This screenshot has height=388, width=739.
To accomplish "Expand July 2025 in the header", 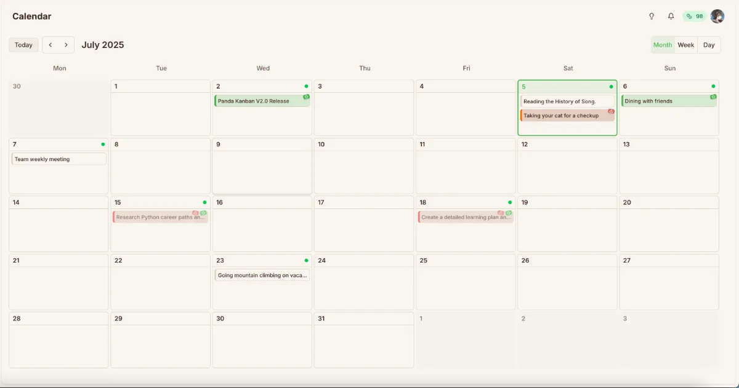I will pos(103,44).
